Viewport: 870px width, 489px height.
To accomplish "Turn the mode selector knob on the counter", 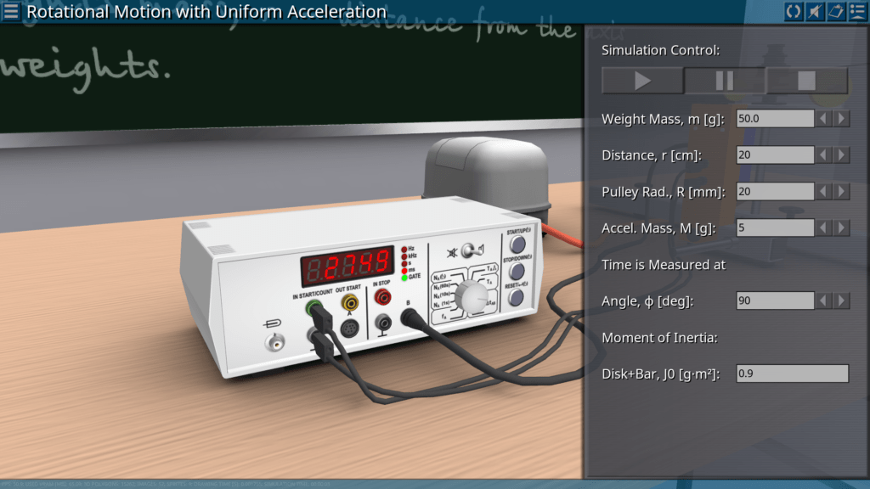I will coord(470,296).
